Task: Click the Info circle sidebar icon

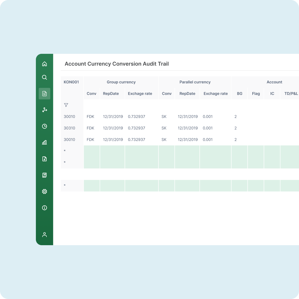Action: (x=45, y=208)
